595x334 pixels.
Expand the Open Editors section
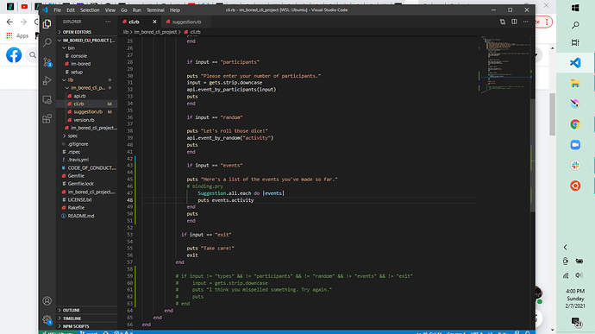(x=87, y=32)
